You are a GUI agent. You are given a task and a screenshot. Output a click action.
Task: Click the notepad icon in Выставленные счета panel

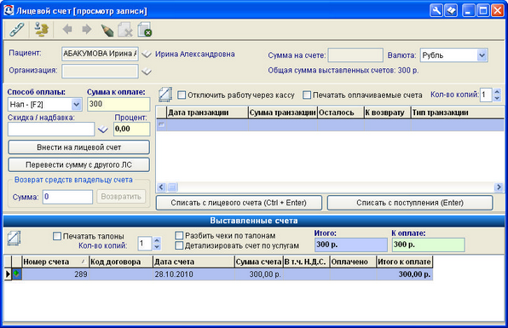[14, 239]
